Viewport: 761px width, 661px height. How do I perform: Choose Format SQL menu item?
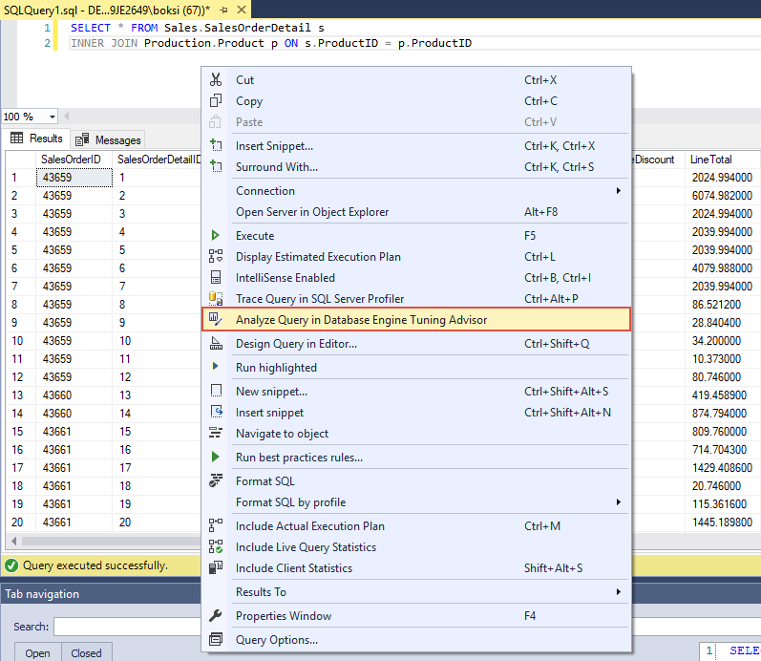tap(416, 480)
